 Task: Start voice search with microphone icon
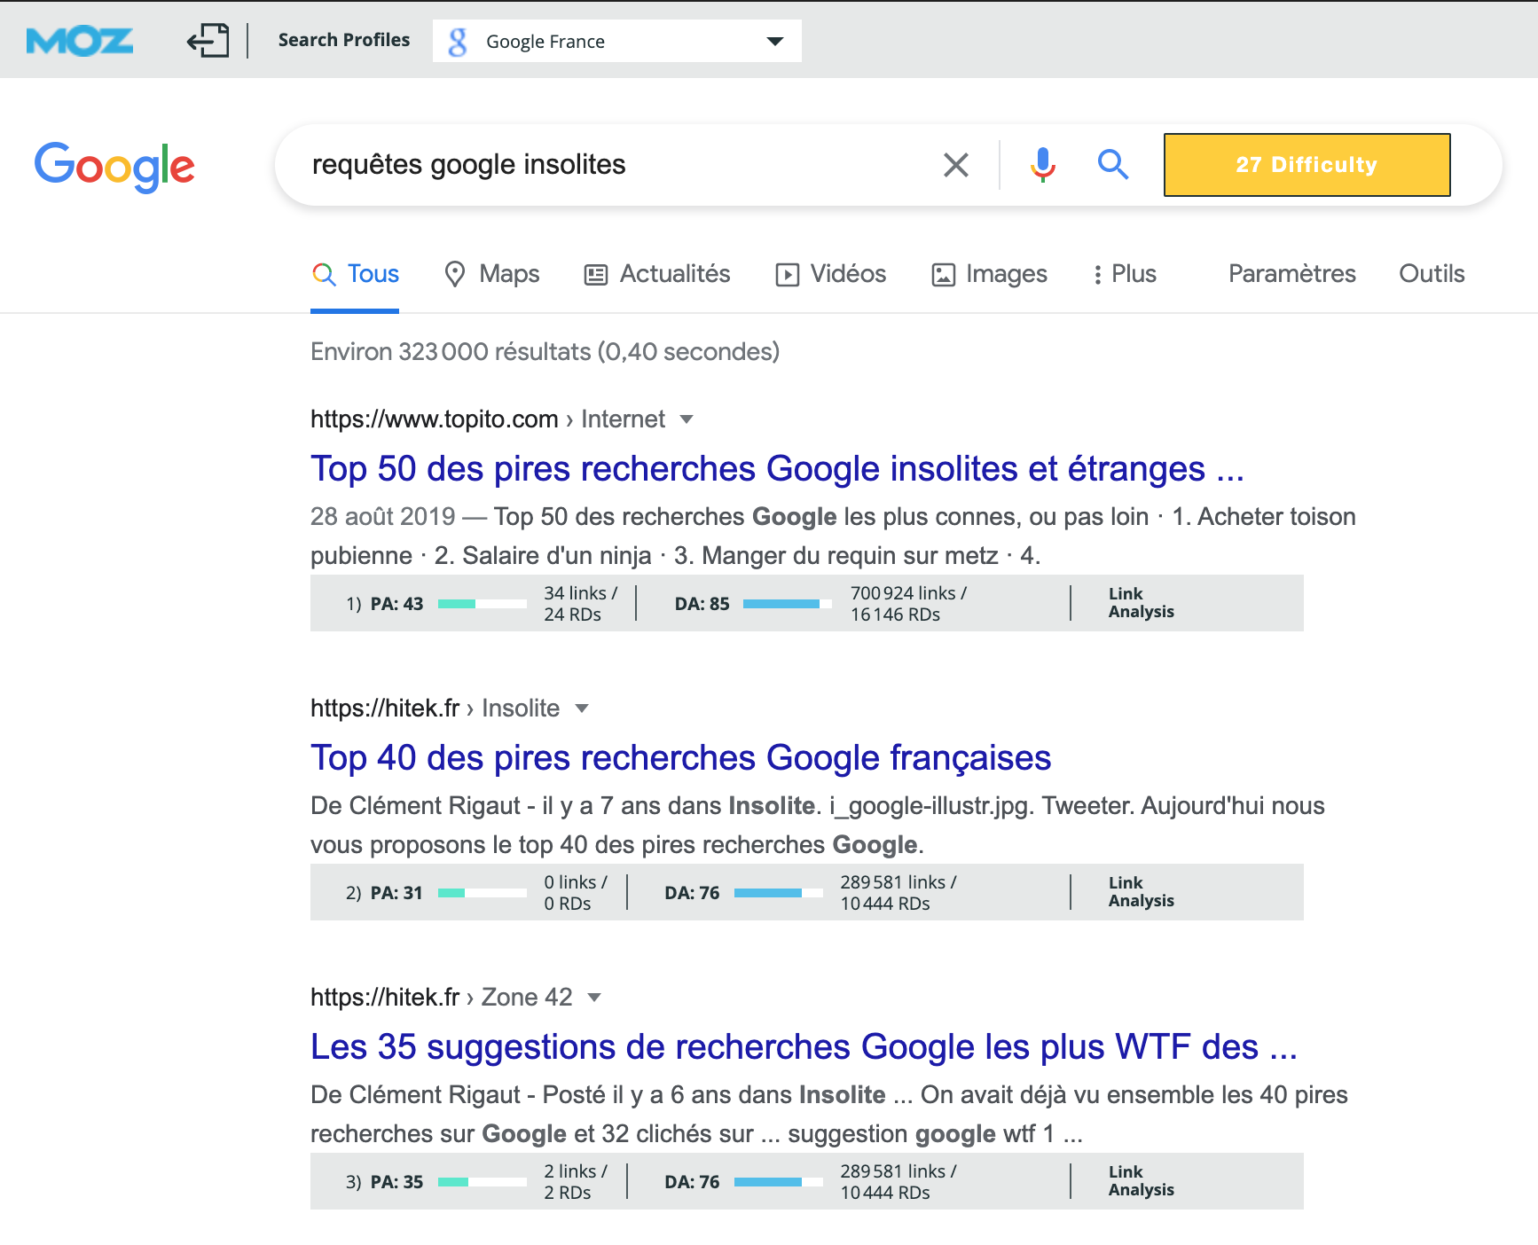(1042, 165)
